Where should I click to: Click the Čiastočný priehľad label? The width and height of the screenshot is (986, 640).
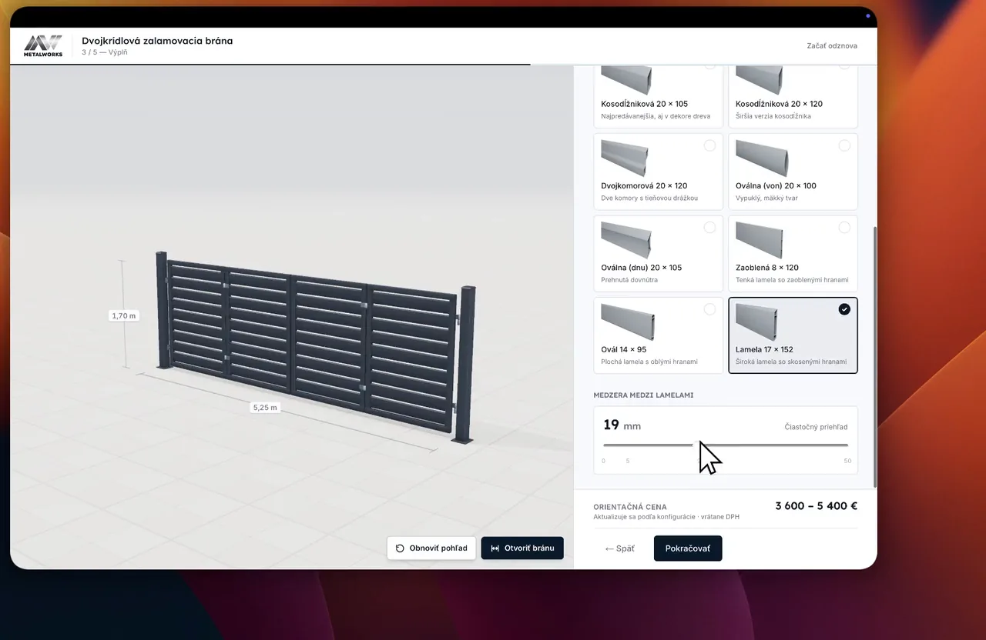click(817, 427)
